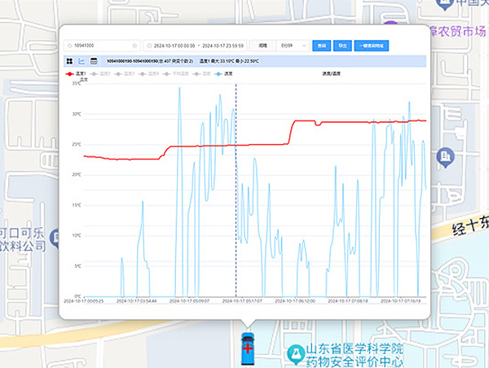Viewport: 489px width, 368px height.
Task: Click the wide blue one-key query address button
Action: tap(372, 46)
